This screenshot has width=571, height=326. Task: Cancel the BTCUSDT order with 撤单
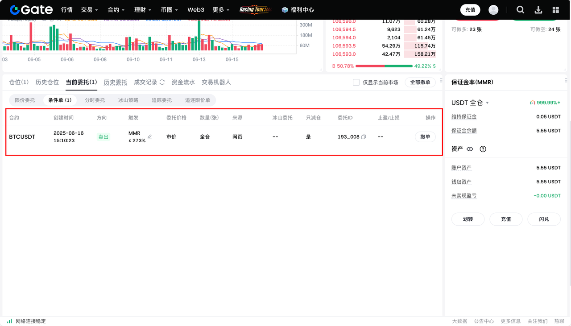425,137
